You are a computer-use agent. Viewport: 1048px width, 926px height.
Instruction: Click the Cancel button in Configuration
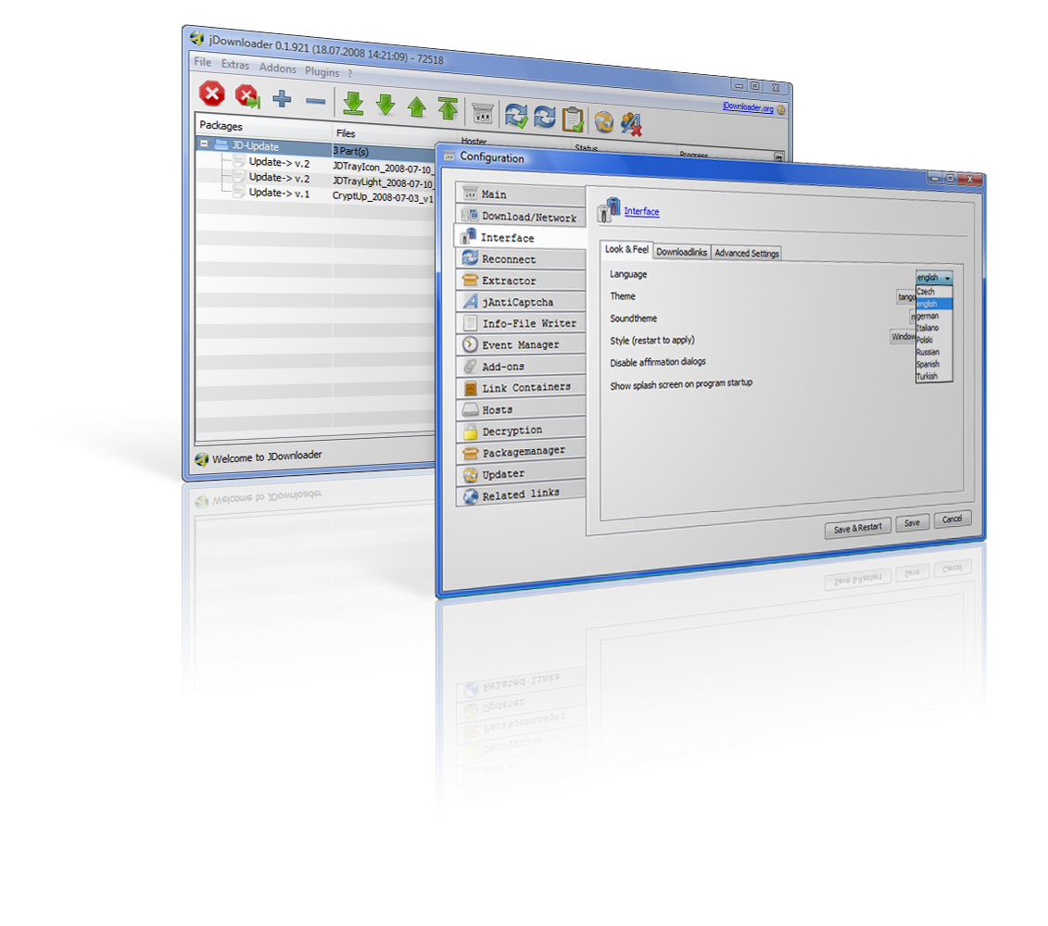click(952, 519)
